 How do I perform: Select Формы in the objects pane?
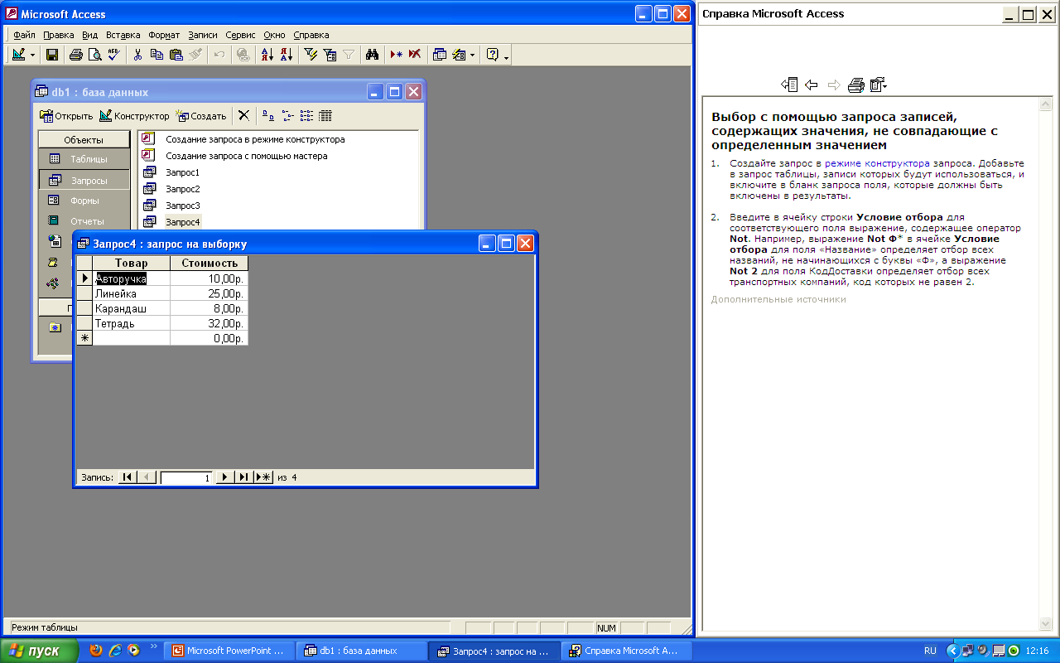point(84,201)
